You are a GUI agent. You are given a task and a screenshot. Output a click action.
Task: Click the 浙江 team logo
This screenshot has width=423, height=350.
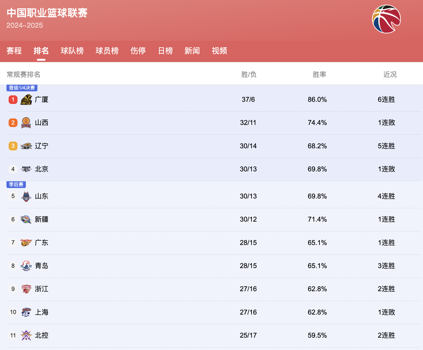[26, 289]
